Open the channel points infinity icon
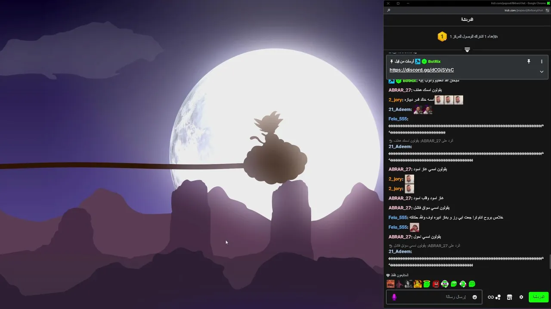The image size is (551, 309). coord(490,297)
